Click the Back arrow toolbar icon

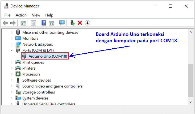click(5, 23)
